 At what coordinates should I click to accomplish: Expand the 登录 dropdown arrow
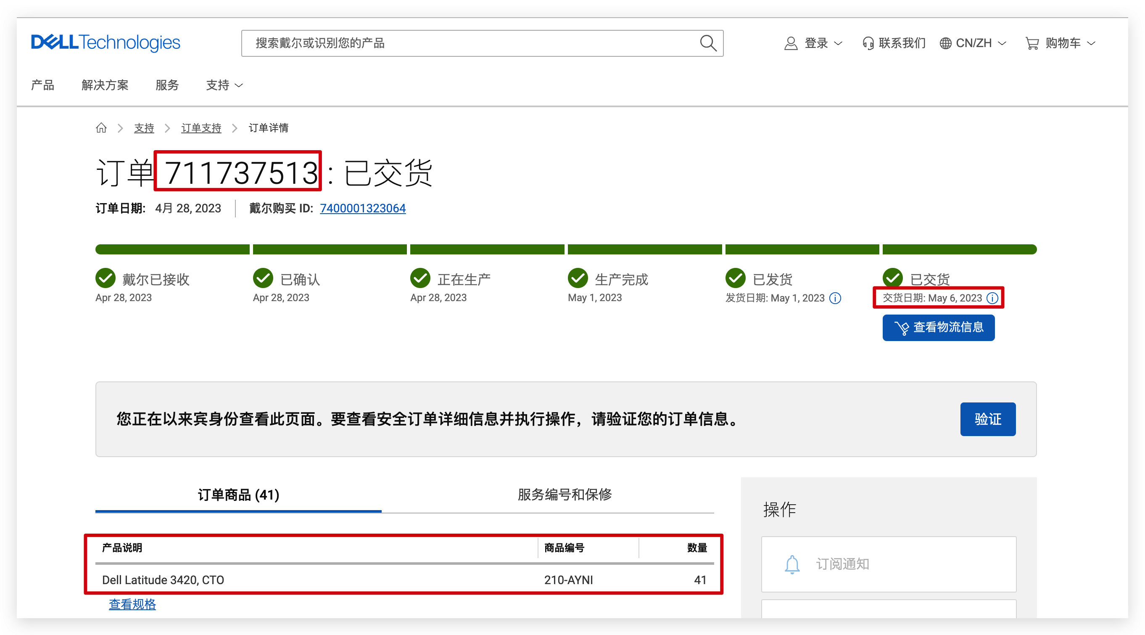click(838, 43)
